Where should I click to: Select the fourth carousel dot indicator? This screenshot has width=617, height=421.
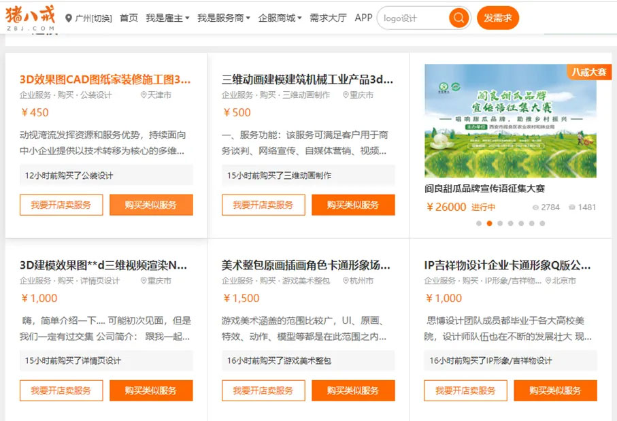point(510,223)
